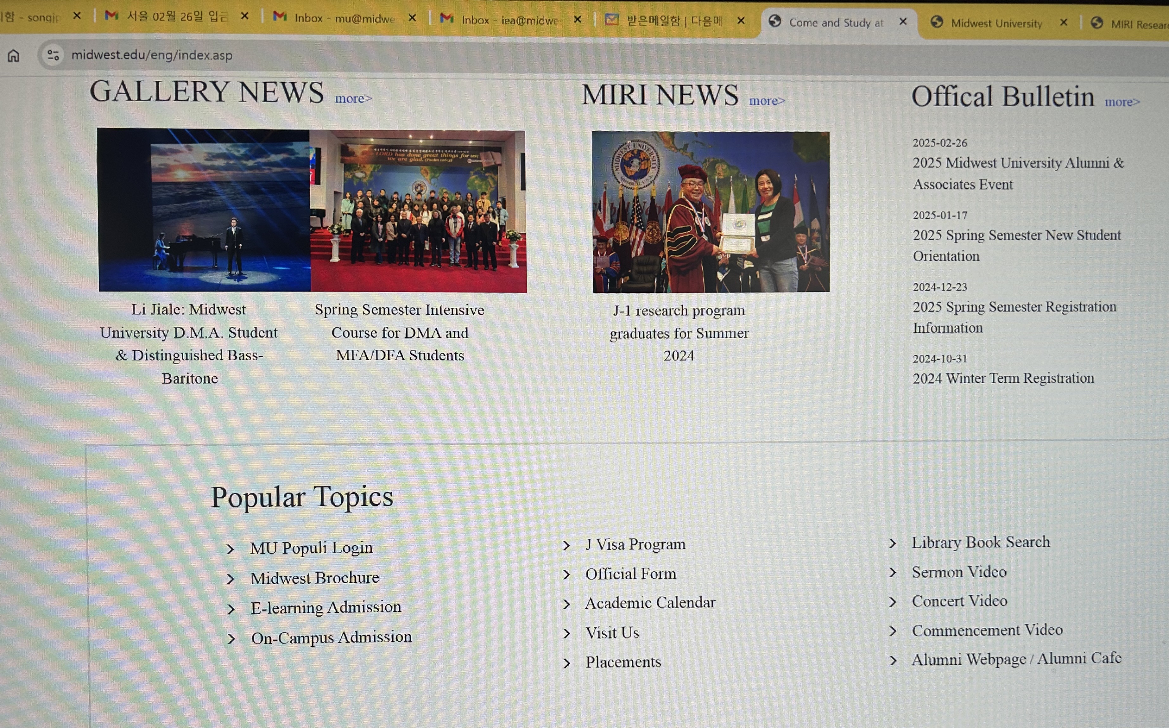This screenshot has height=728, width=1169.
Task: Click chevron beside Commencement Video
Action: [x=893, y=631]
